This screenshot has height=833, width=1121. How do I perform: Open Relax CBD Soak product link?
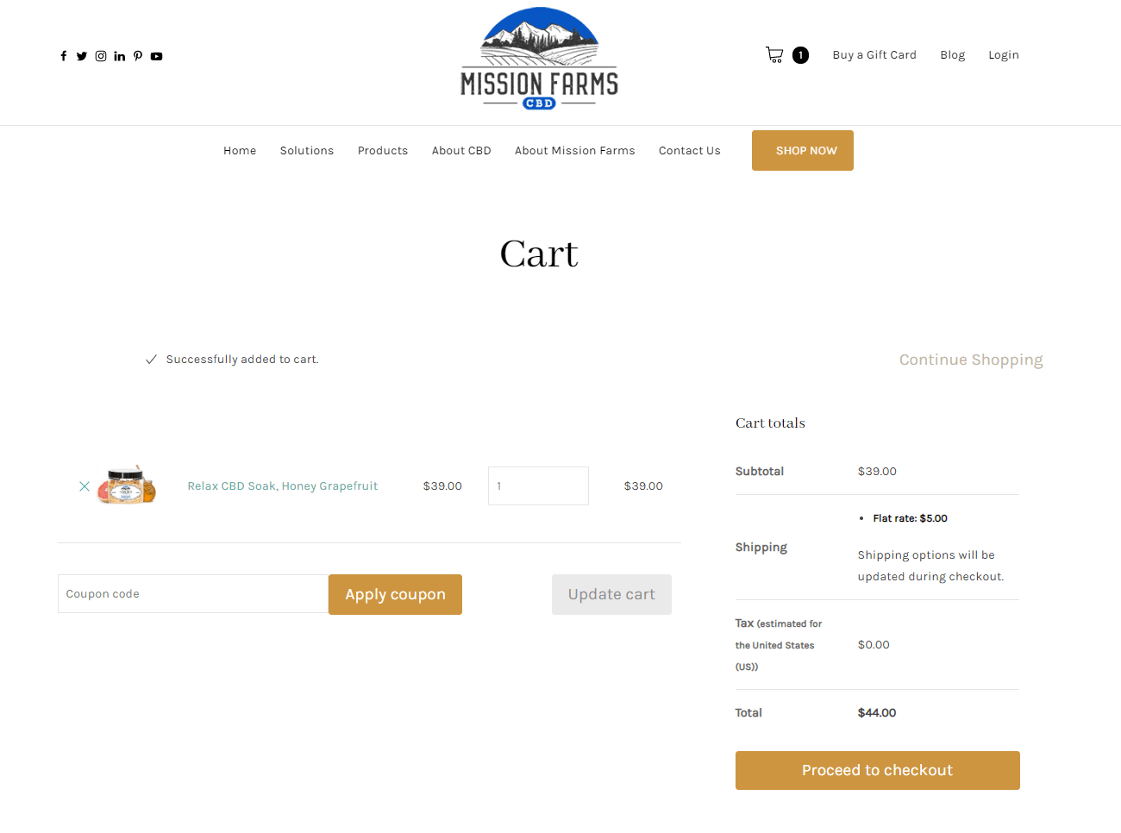click(283, 486)
